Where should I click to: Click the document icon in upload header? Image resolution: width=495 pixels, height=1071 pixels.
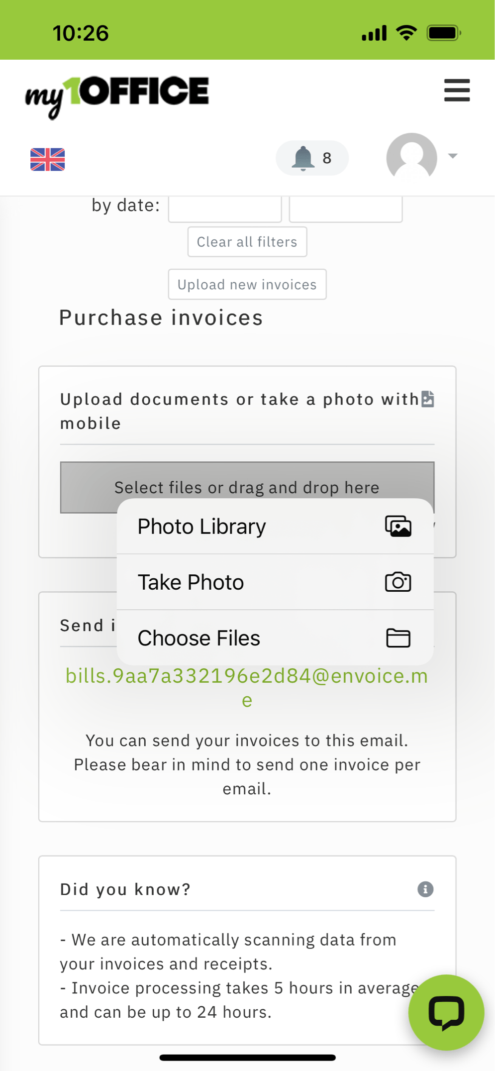[x=428, y=399]
